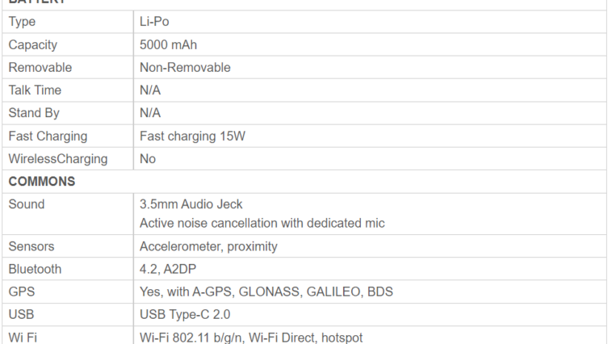Click the Fast Charging row label
The height and width of the screenshot is (344, 612).
click(x=48, y=136)
